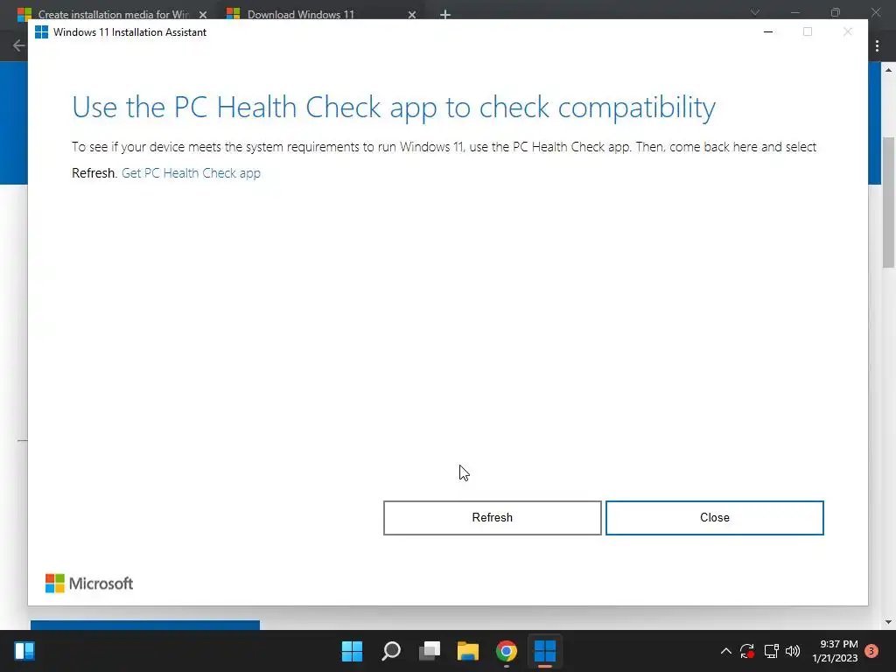896x672 pixels.
Task: Open the clock showing 9:37 PM
Action: pos(835,651)
